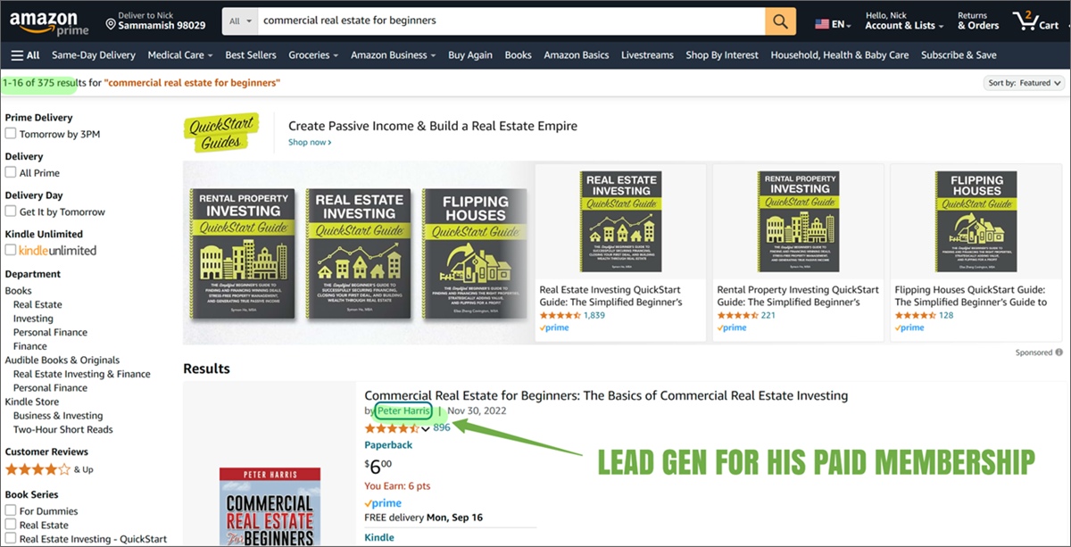This screenshot has width=1071, height=547.
Task: Click the search magnifier button
Action: (x=779, y=20)
